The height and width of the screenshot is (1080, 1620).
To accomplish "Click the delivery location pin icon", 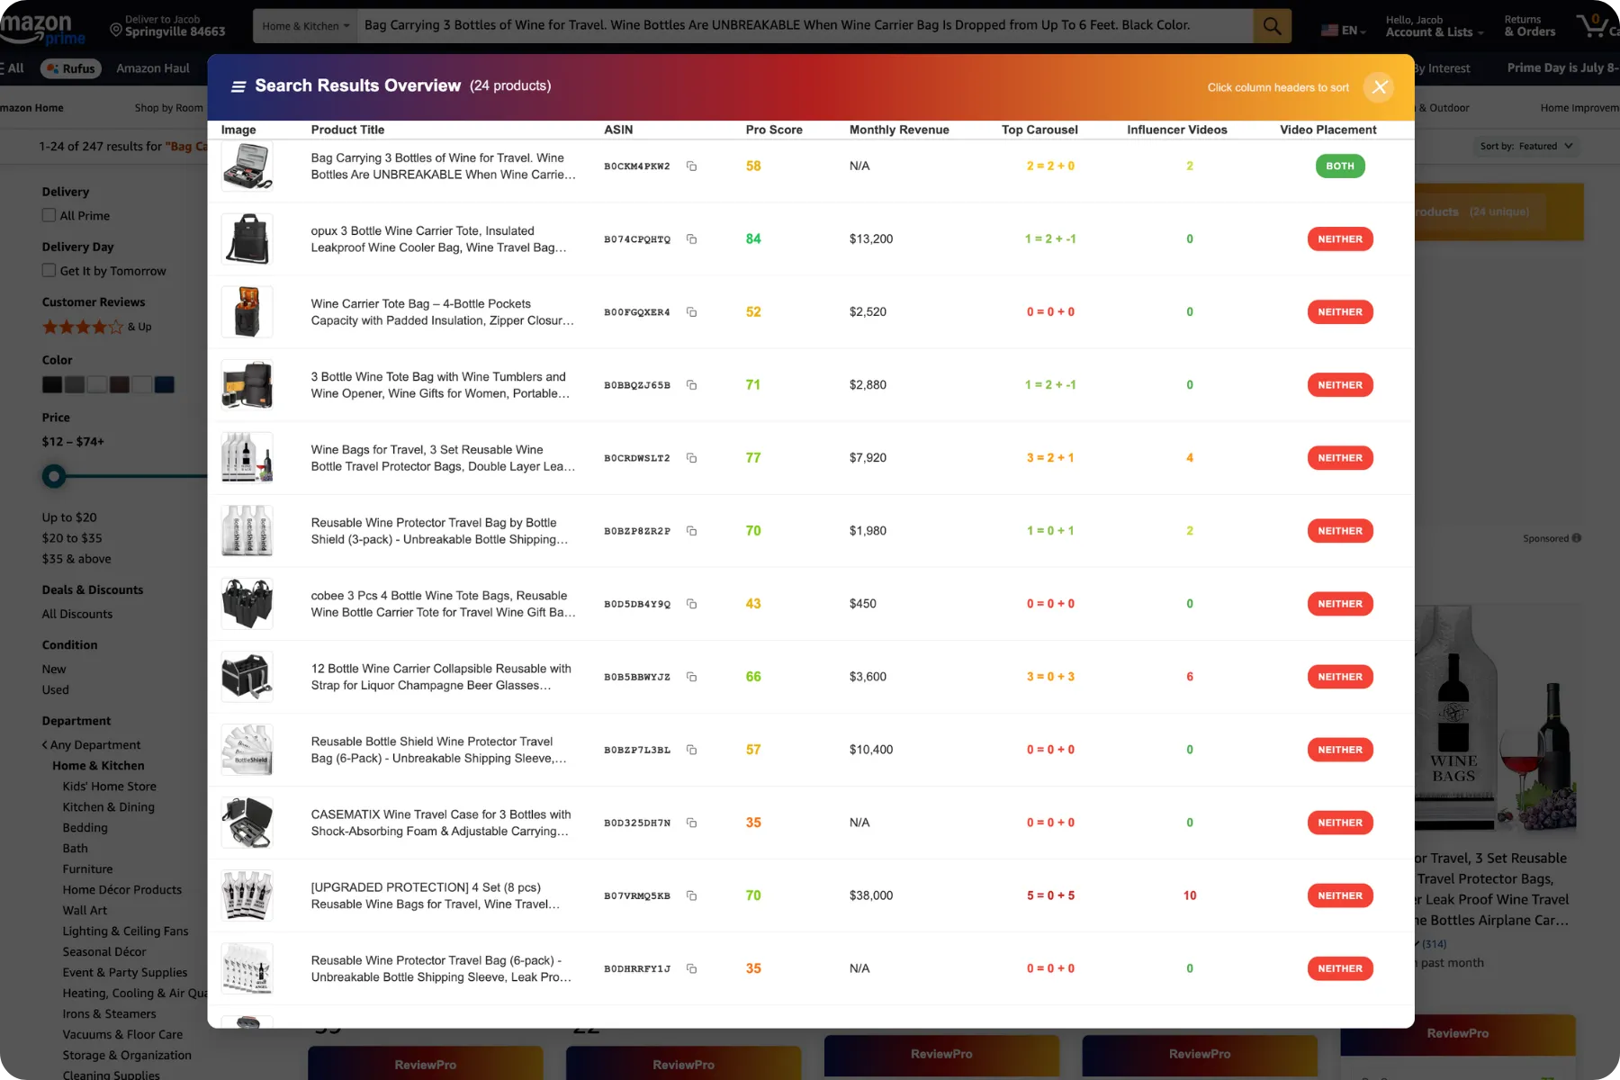I will (x=115, y=30).
